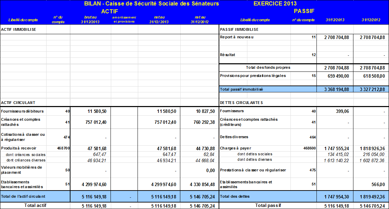The image size is (389, 209).
Task: Select bank net 2012 value 4 330 854,48
Action: (202, 185)
